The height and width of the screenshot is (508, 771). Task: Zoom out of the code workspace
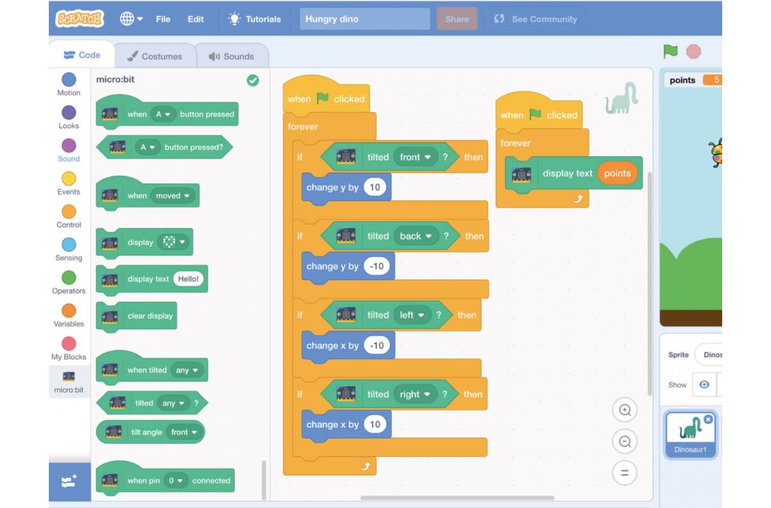pos(625,442)
